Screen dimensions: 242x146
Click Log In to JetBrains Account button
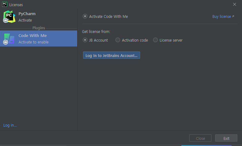click(x=111, y=55)
